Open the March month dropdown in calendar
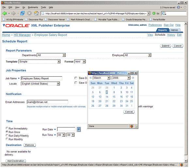Screen dimensions: 189x168 [102, 78]
